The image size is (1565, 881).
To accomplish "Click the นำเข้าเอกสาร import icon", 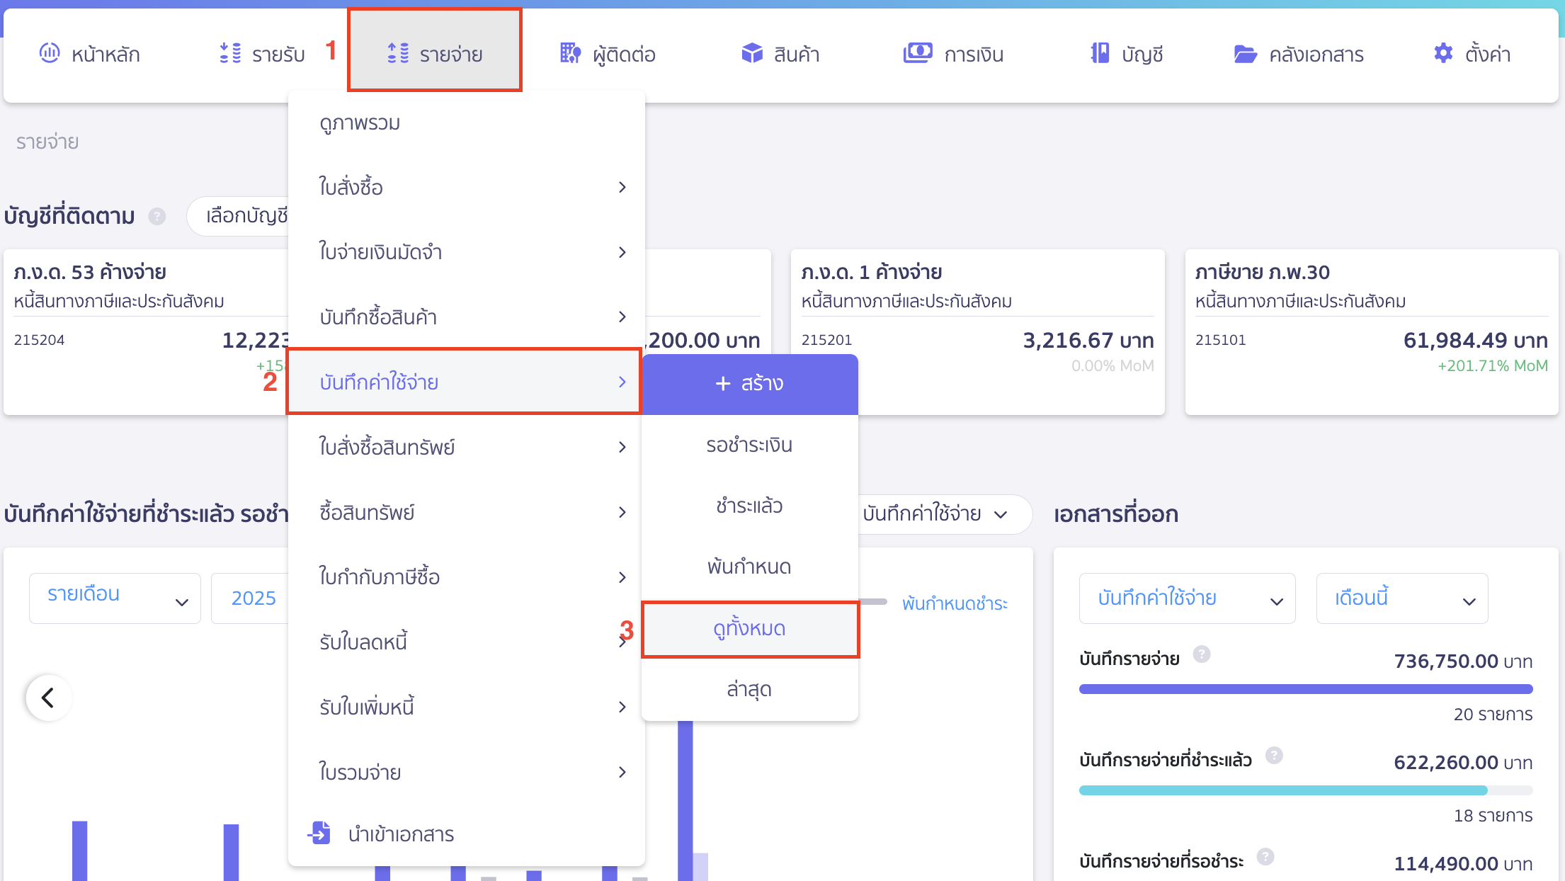I will point(319,833).
